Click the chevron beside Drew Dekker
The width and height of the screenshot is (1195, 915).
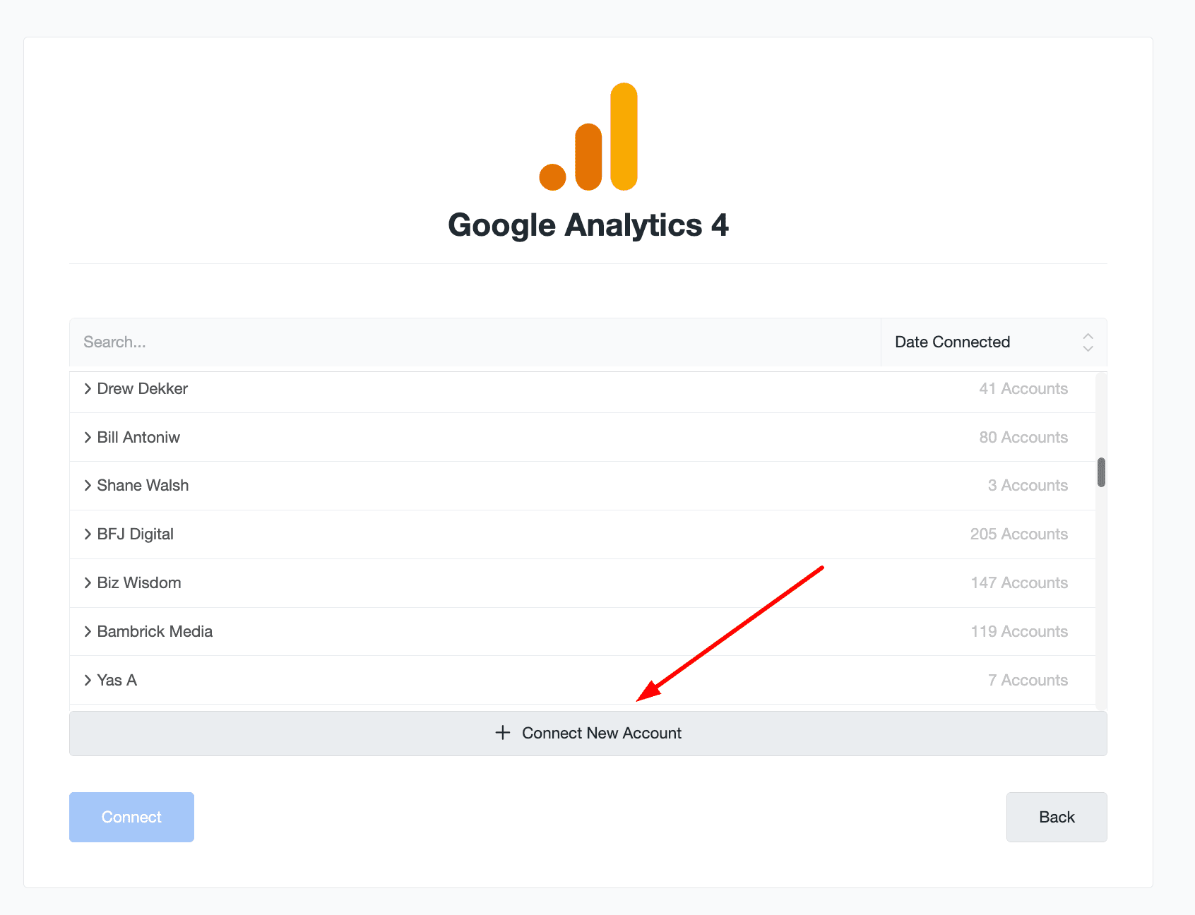88,388
